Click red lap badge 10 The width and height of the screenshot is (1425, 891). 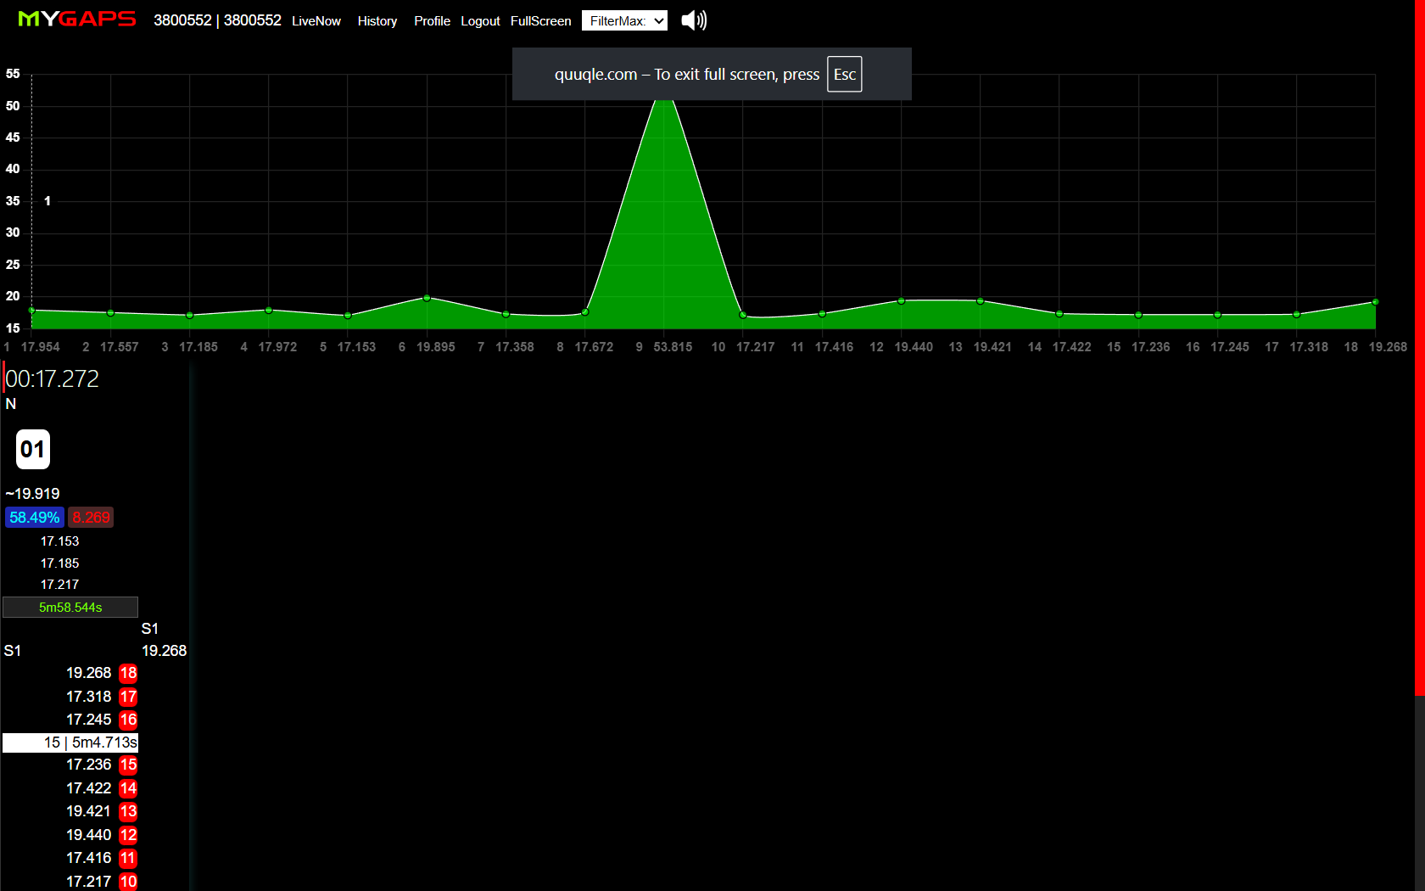(128, 882)
